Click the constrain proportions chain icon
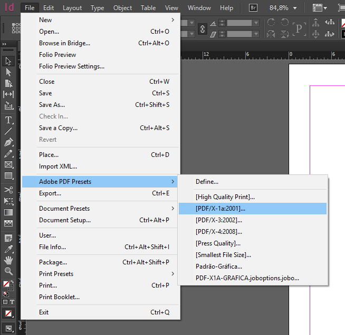Viewport: 345px width, 335px height. (x=203, y=29)
